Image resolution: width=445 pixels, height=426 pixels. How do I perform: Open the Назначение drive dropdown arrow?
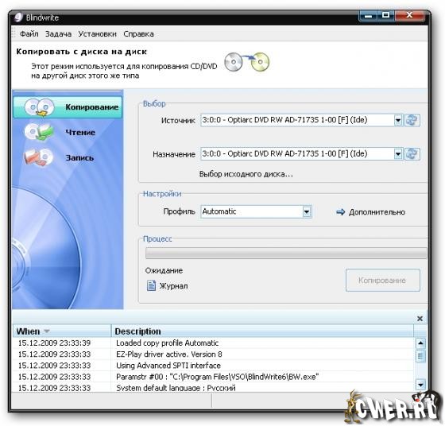coord(398,154)
